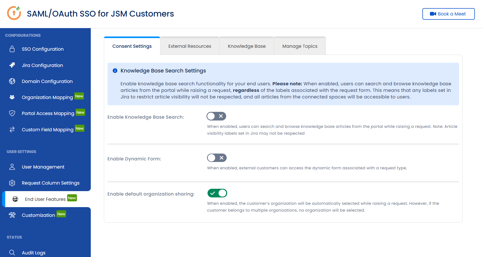The width and height of the screenshot is (483, 257).
Task: Disable default organization sharing toggle
Action: [217, 193]
